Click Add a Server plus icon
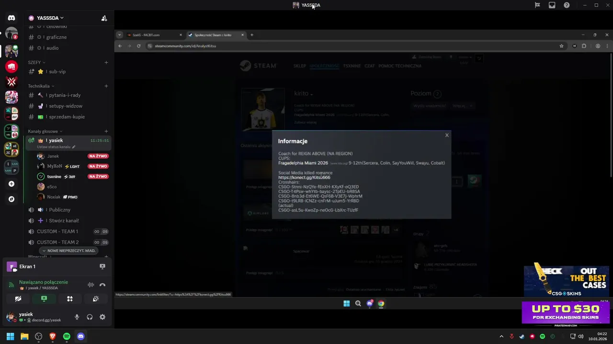 (11, 184)
